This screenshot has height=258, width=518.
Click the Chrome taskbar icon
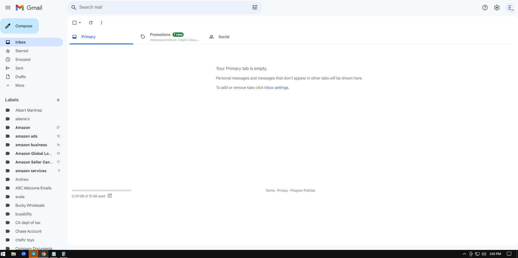[44, 254]
